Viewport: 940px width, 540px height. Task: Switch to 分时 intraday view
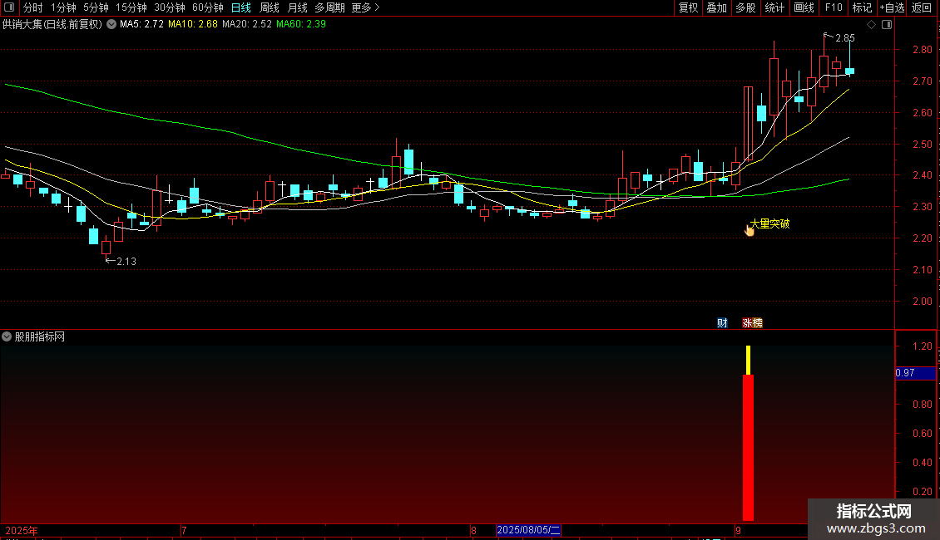[33, 7]
